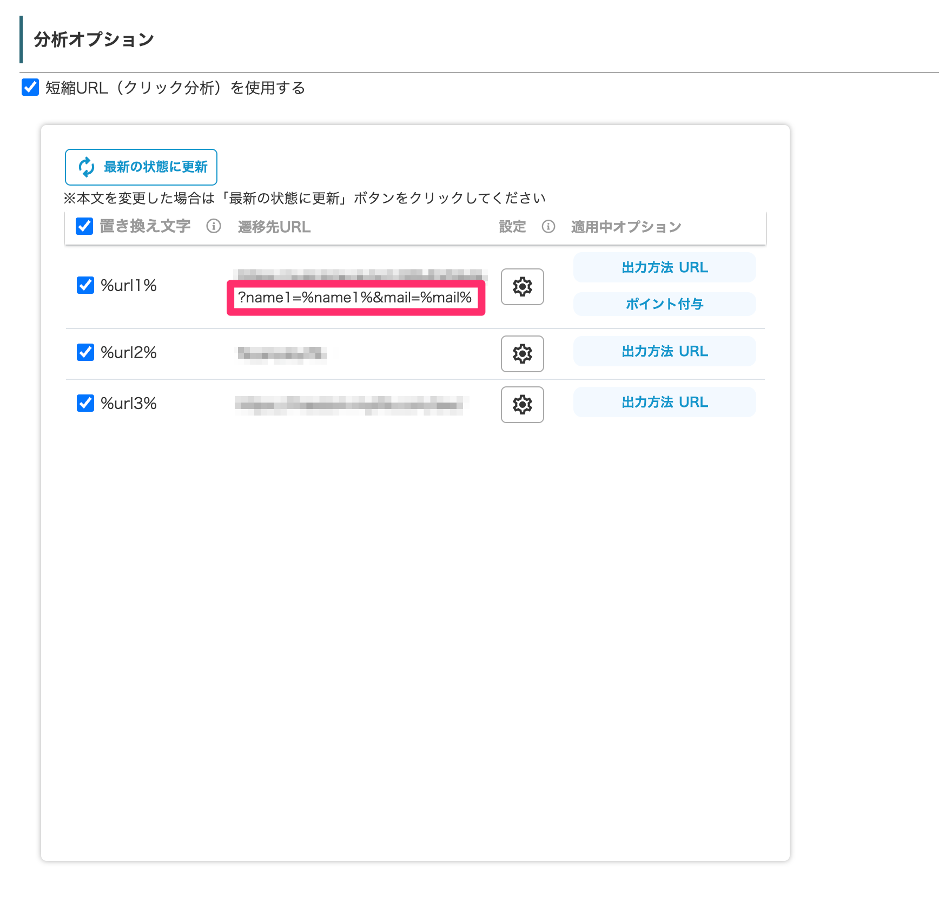Click the 最新の状態に更新 refresh button
952x909 pixels.
tap(141, 167)
